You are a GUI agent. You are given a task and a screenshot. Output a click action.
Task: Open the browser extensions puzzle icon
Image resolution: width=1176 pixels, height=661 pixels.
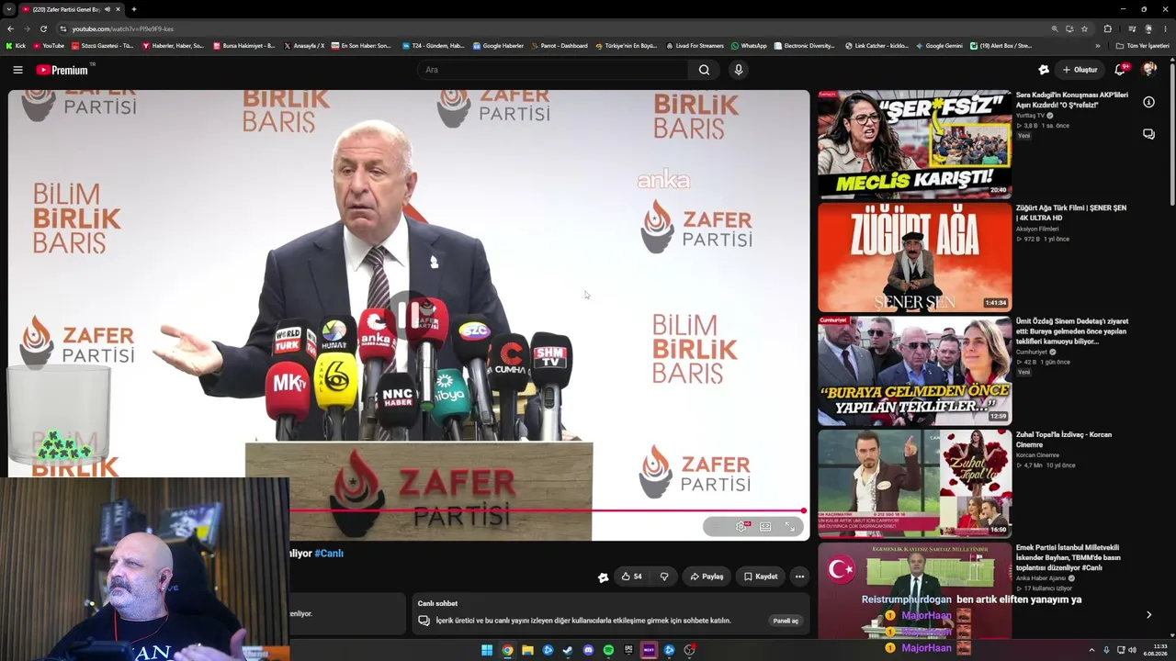tap(1107, 28)
